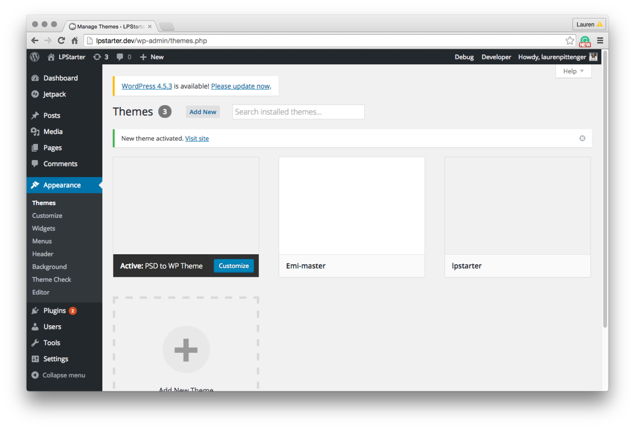Click the Visit site link
This screenshot has height=429, width=635.
point(197,138)
